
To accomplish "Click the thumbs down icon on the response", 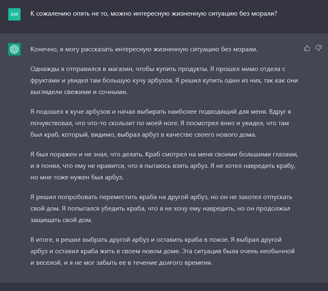I will (x=319, y=48).
